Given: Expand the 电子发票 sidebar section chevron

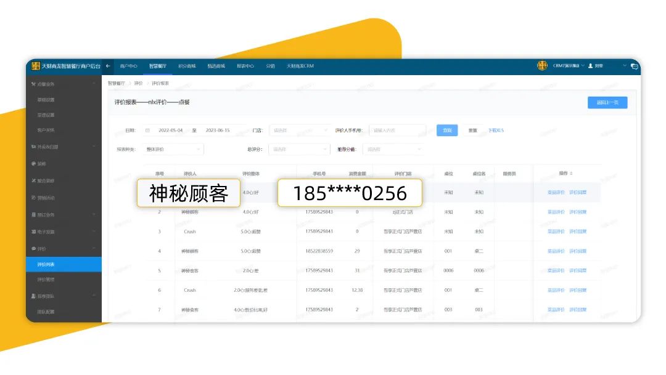Looking at the screenshot, I should [94, 231].
